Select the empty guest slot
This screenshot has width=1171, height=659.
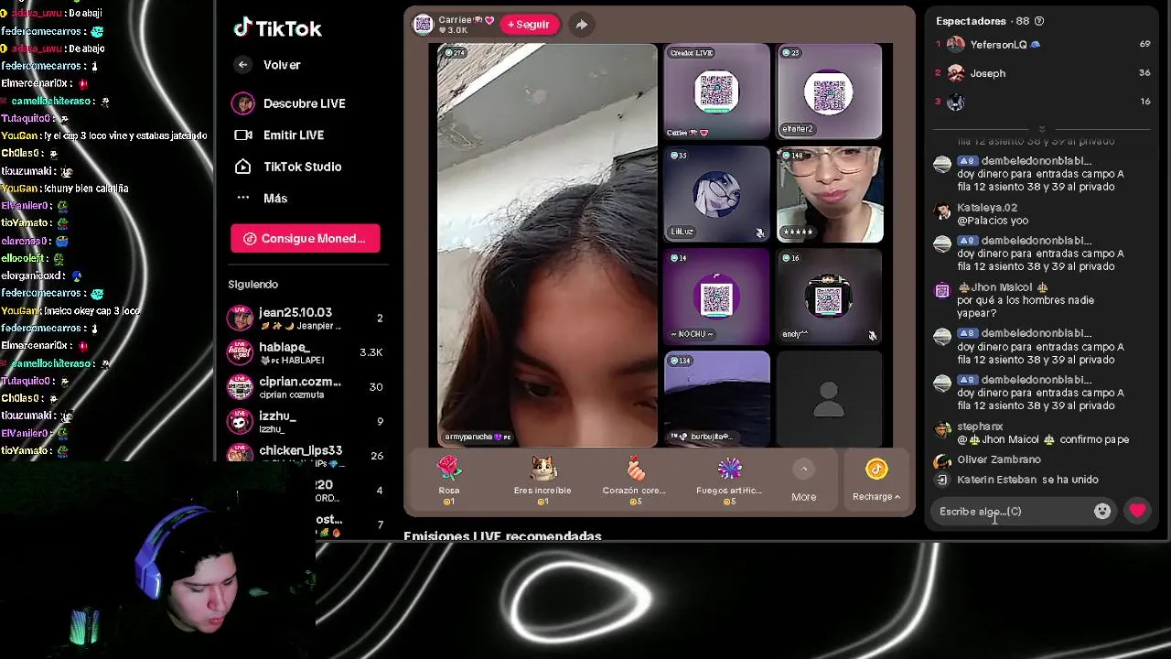829,399
